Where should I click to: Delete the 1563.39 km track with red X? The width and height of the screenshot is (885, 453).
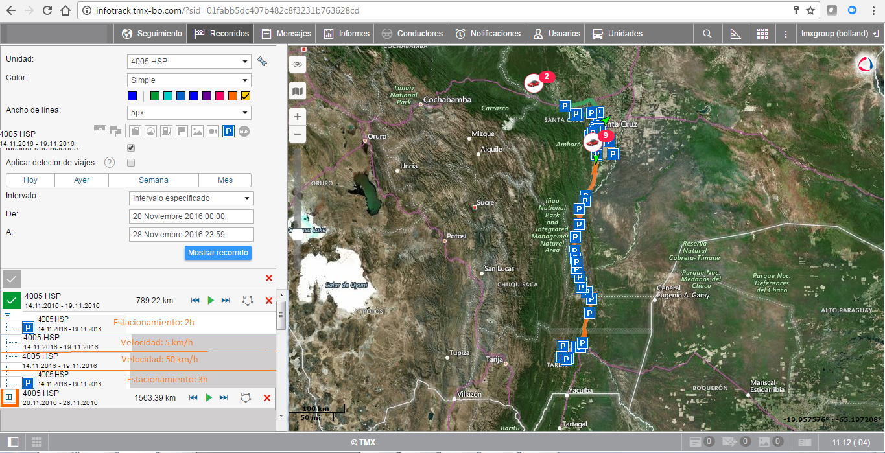[x=267, y=397]
